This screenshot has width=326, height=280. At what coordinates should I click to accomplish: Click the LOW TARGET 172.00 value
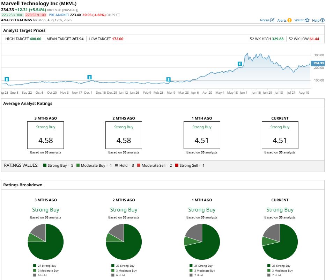click(118, 39)
